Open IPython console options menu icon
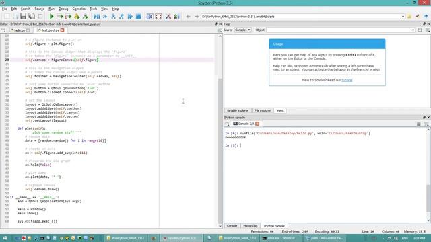 [x=426, y=124]
